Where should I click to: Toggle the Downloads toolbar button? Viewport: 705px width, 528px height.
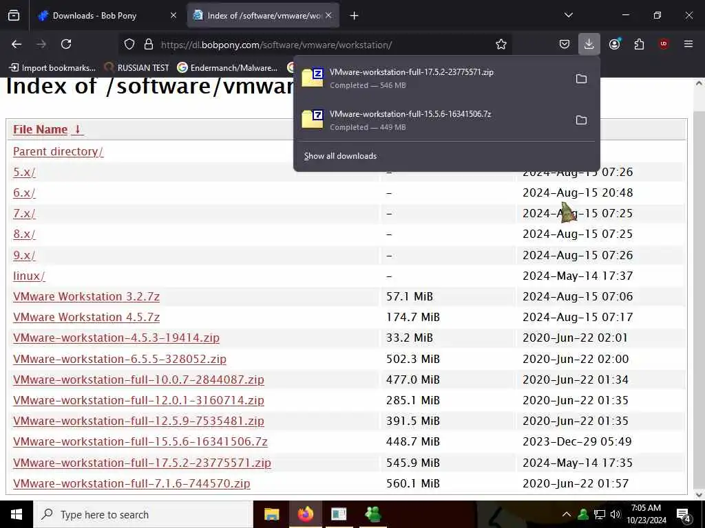coord(589,44)
